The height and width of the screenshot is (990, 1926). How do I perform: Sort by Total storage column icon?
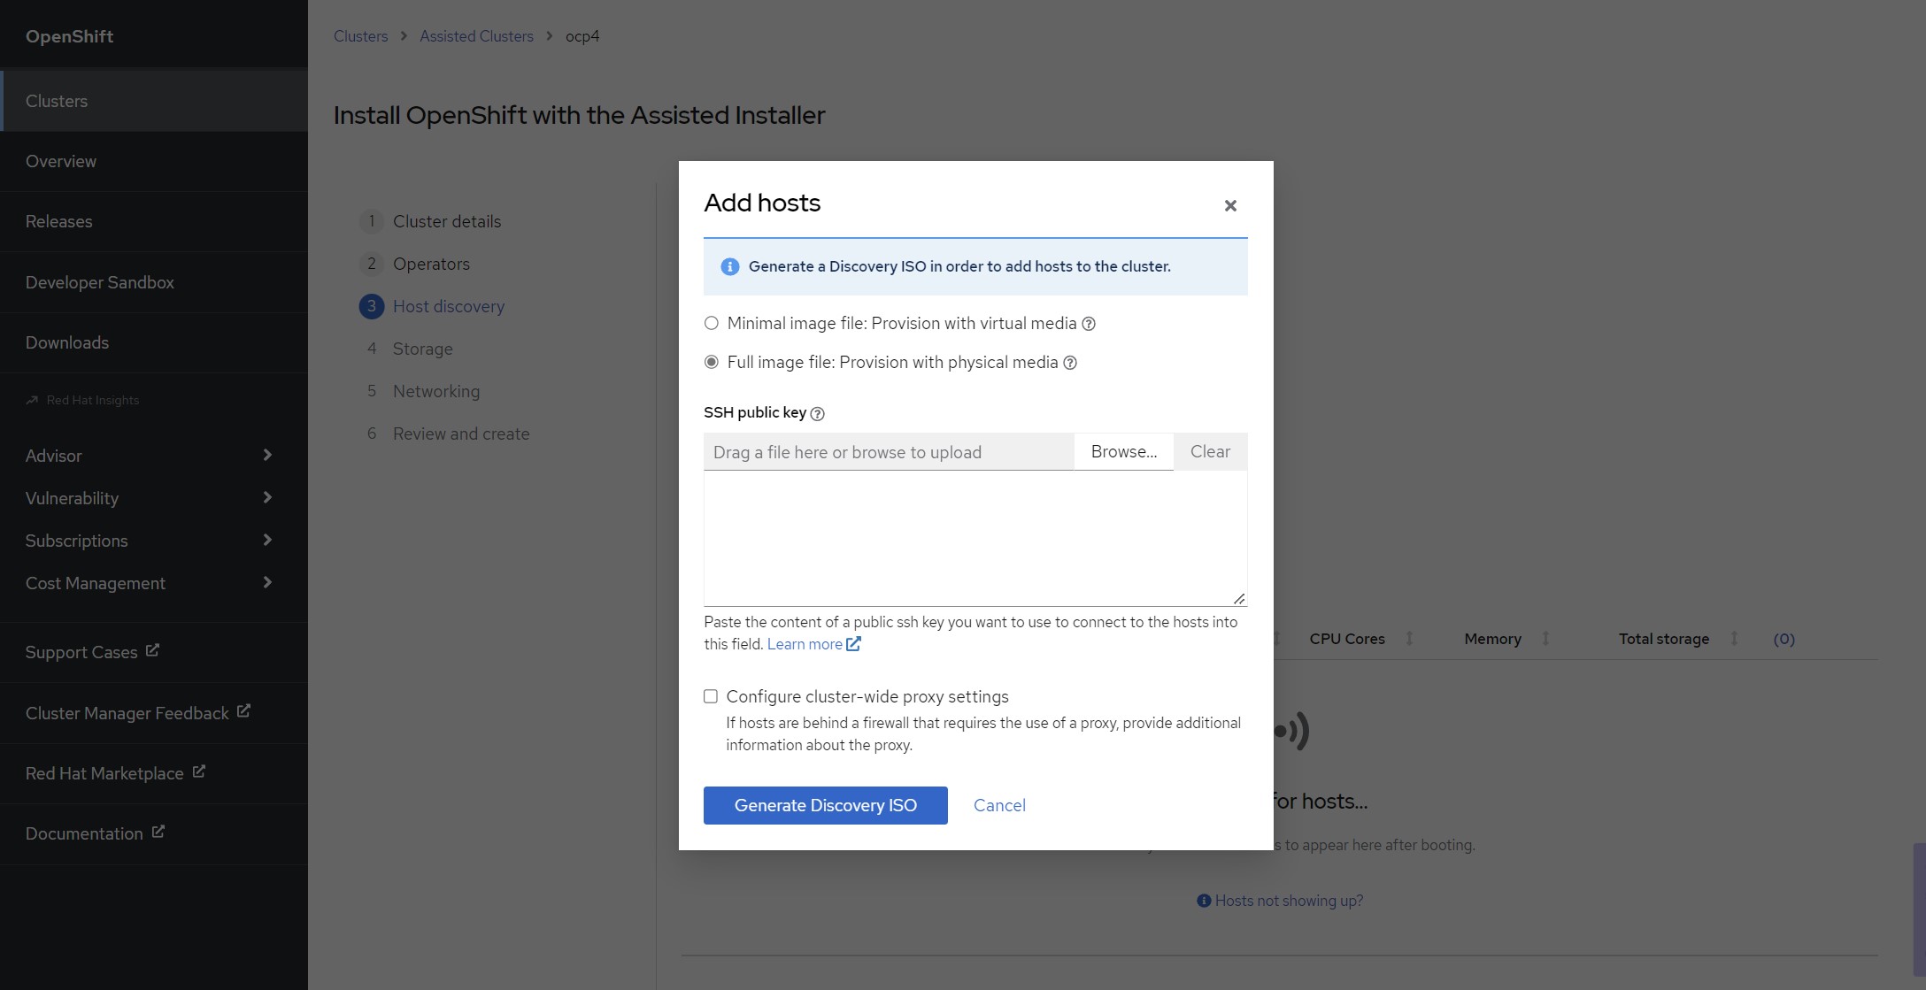coord(1734,638)
